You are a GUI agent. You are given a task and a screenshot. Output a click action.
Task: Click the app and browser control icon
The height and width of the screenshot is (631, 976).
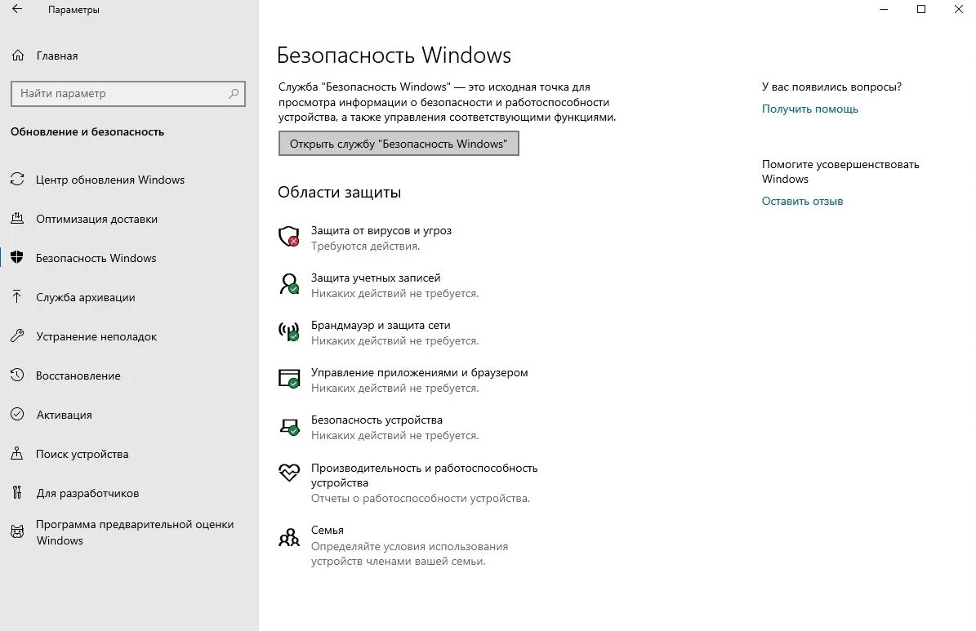click(289, 379)
